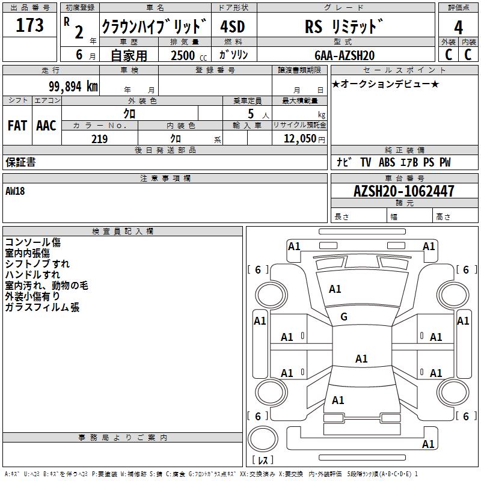Click the model code 6AA-AZSH20
This screenshot has height=481, width=481.
[345, 55]
